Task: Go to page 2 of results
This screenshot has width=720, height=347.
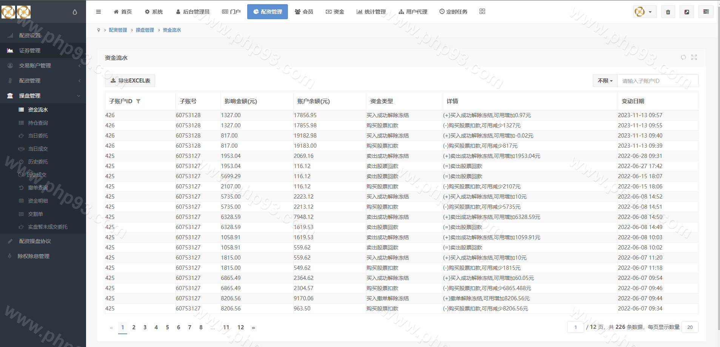Action: click(134, 327)
